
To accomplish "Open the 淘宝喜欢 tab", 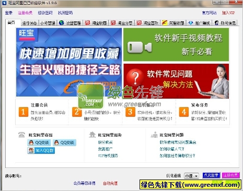I will point(147,23).
